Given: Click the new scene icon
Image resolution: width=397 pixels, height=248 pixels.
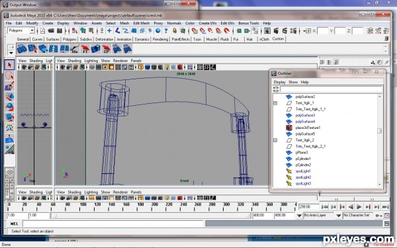Looking at the screenshot, I should point(43,31).
